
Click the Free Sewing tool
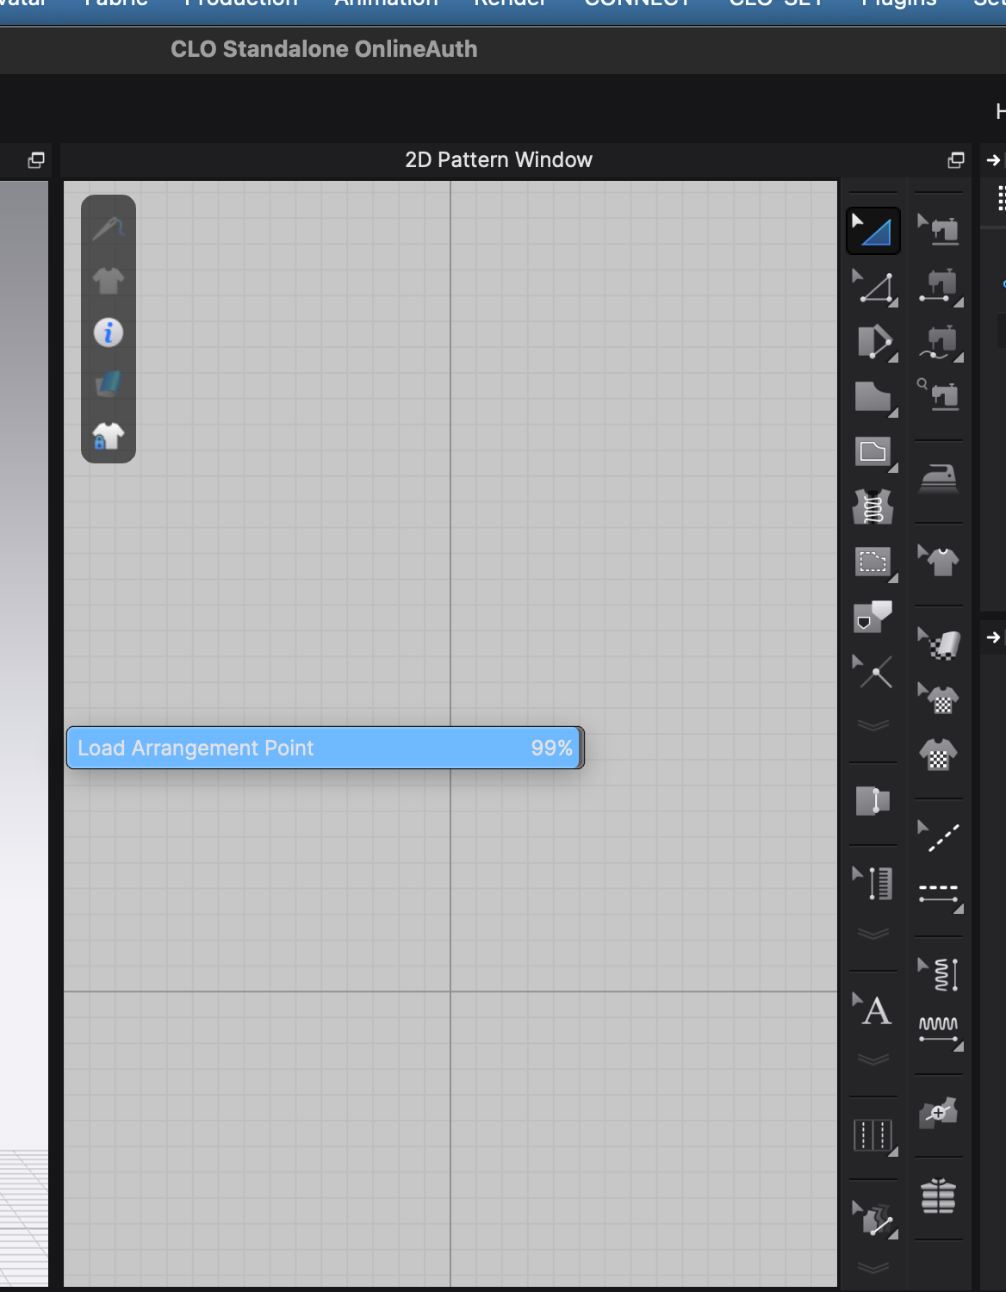[x=939, y=343]
